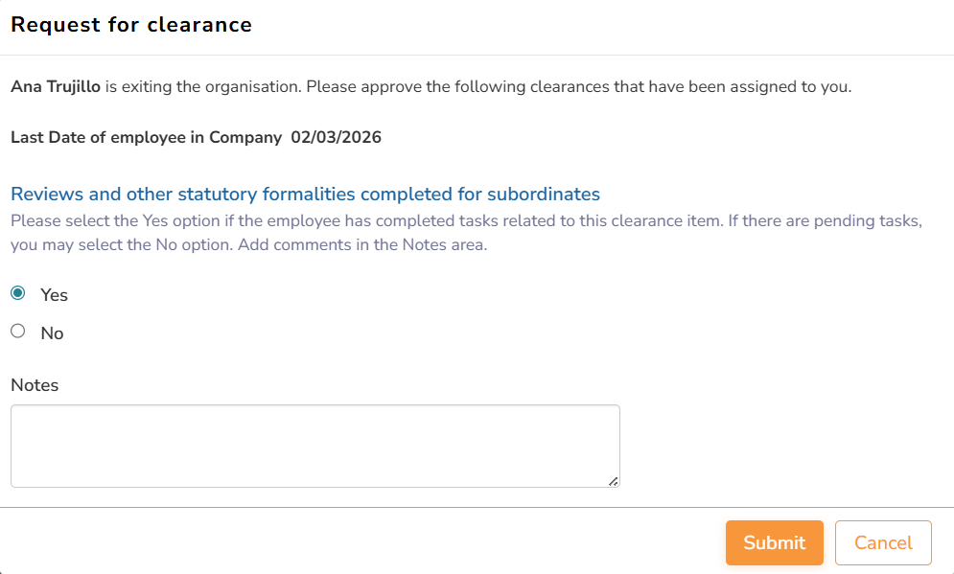Click the "Request for clearance" dialog title
954x574 pixels.
tap(131, 25)
